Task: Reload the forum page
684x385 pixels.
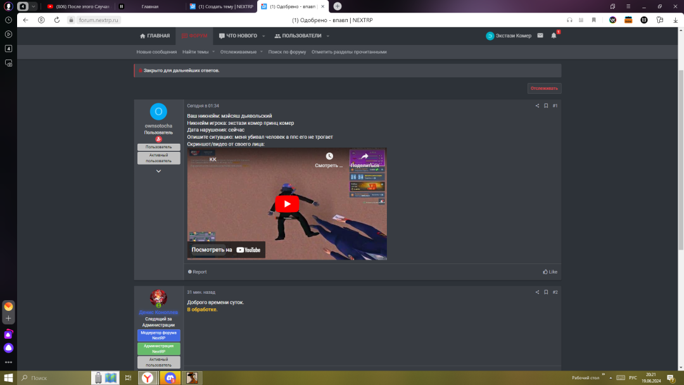Action: [57, 20]
